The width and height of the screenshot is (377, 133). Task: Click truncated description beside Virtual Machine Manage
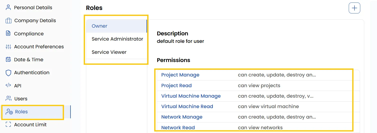[276, 96]
